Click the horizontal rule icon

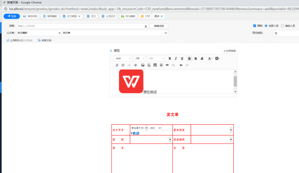pyautogui.click(x=161, y=65)
